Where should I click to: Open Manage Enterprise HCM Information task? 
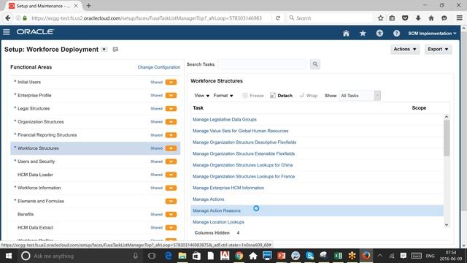point(228,188)
